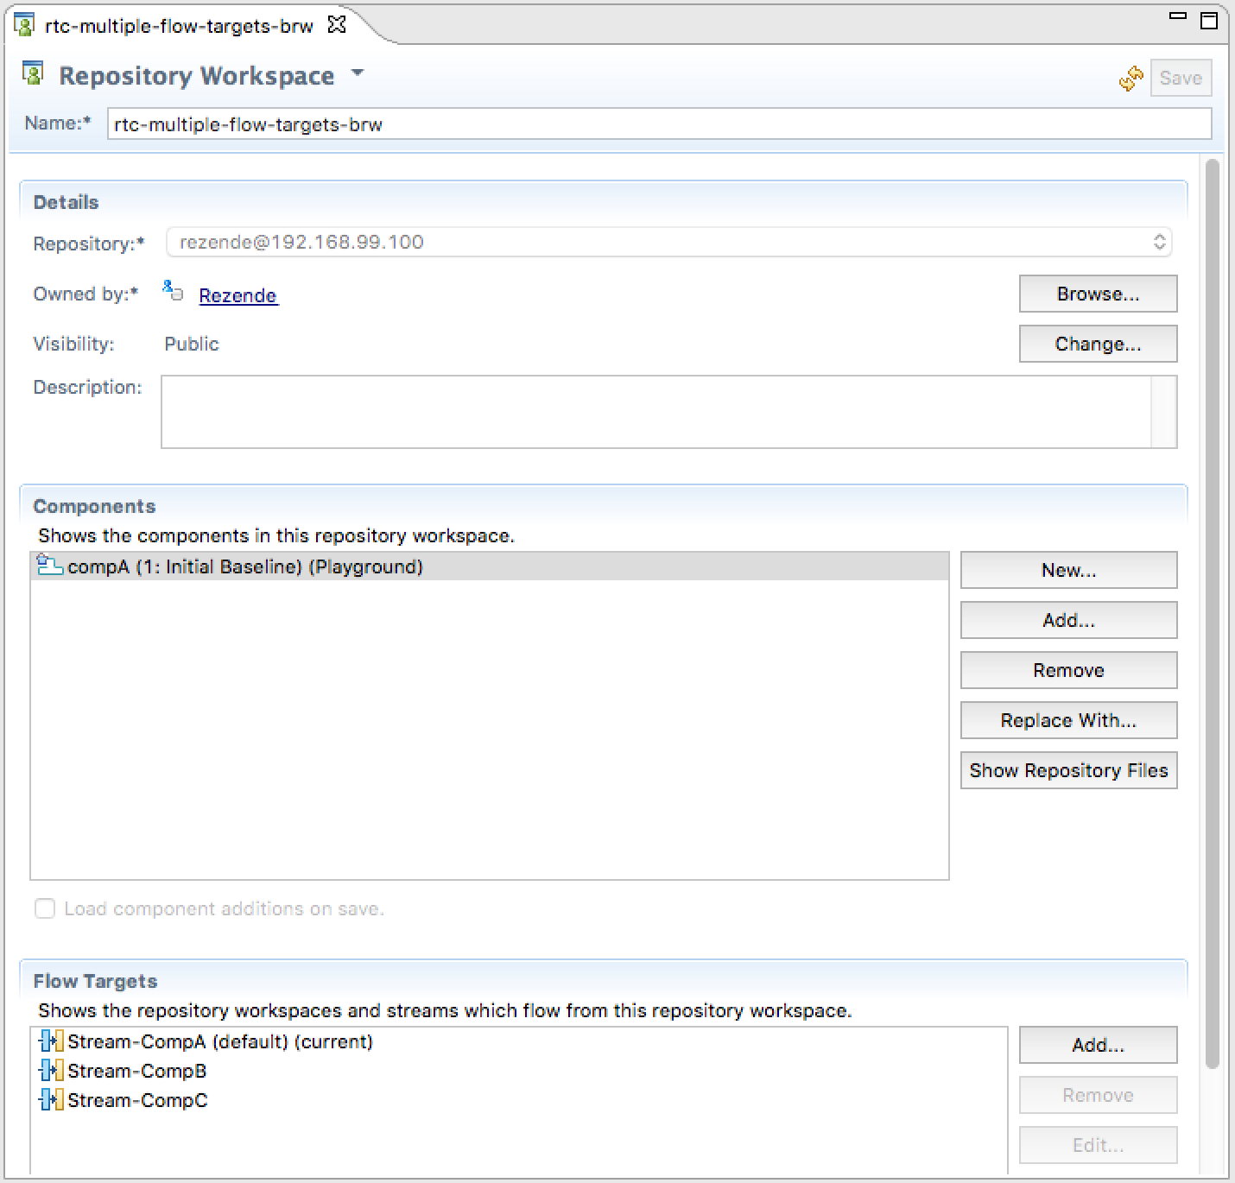Viewport: 1235px width, 1183px height.
Task: Click the Stream-CompC stream icon
Action: tap(52, 1101)
